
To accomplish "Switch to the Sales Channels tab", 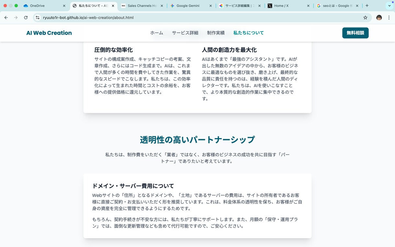I will click(142, 6).
